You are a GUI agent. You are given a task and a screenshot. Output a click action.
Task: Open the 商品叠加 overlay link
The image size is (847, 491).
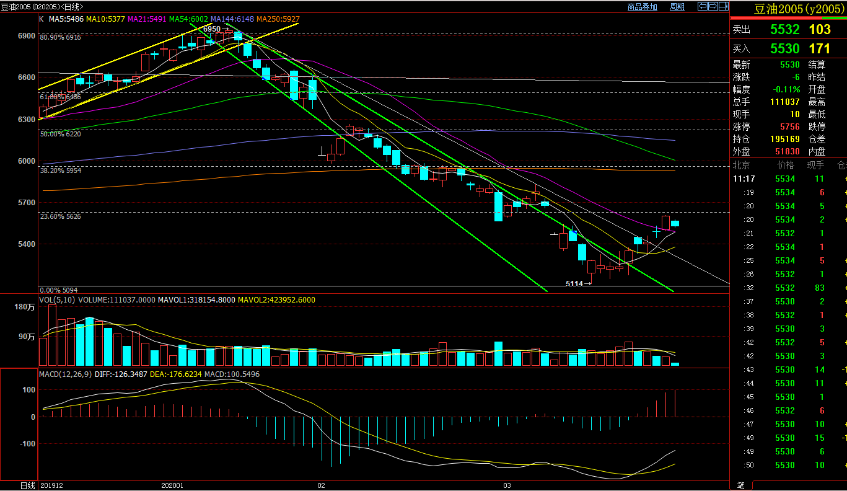pyautogui.click(x=642, y=7)
